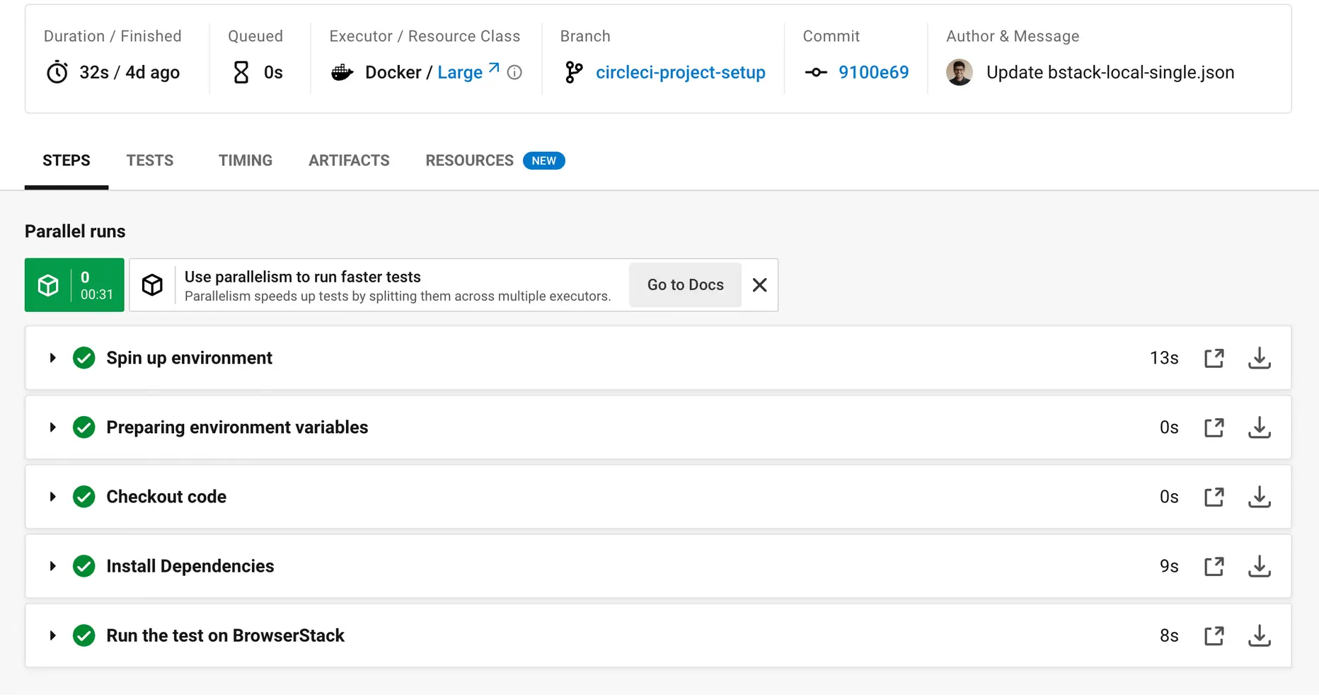The width and height of the screenshot is (1319, 697).
Task: Expand the Checkout code step
Action: pyautogui.click(x=52, y=497)
